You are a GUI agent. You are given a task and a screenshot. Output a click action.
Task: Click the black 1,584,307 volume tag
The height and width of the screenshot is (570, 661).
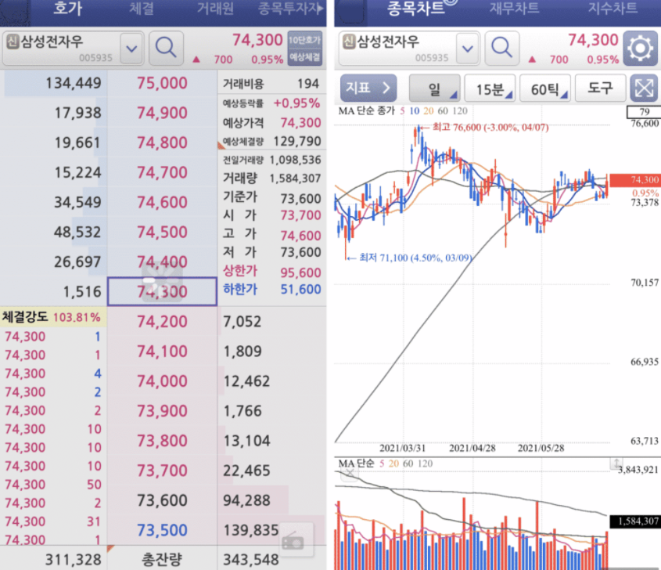pyautogui.click(x=635, y=521)
